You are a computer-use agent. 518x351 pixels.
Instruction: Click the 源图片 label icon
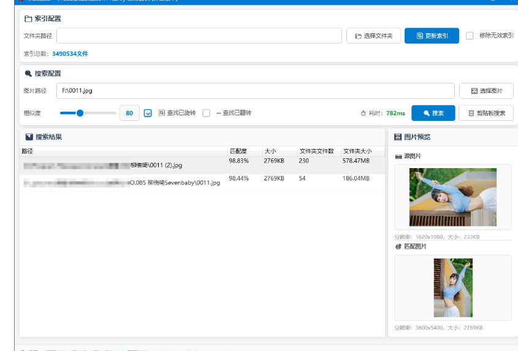(398, 156)
